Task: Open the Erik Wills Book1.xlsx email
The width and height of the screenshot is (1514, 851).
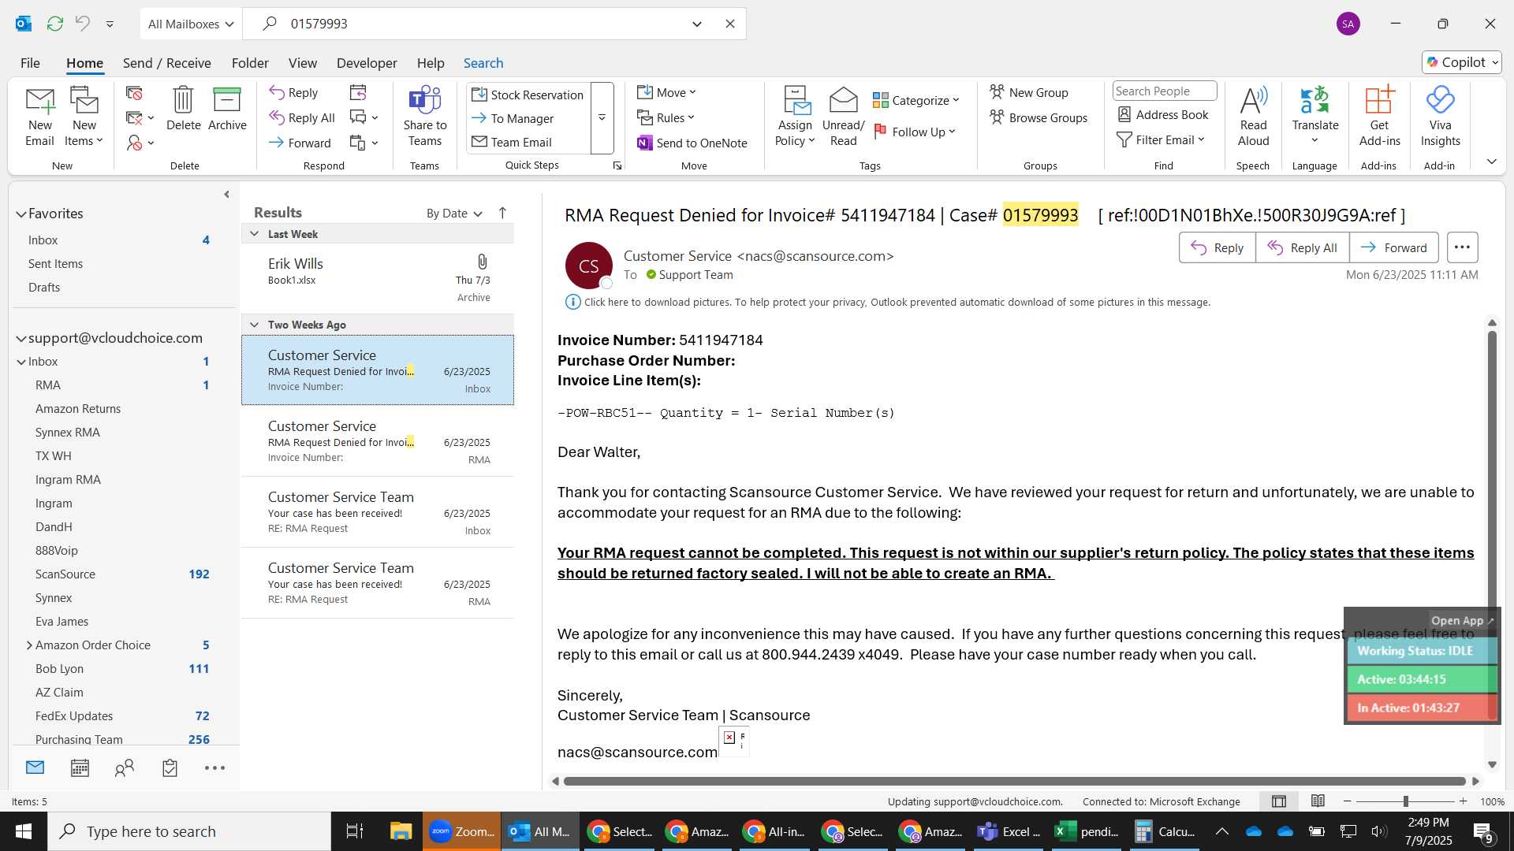Action: click(x=378, y=280)
